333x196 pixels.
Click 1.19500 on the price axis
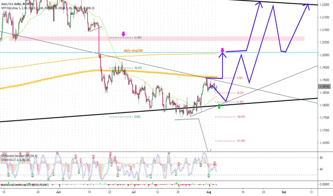click(x=324, y=68)
